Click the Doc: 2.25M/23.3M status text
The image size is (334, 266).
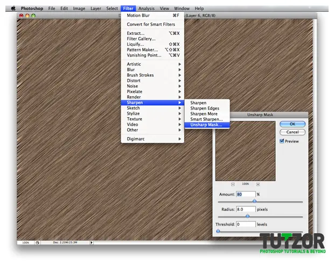click(65, 242)
